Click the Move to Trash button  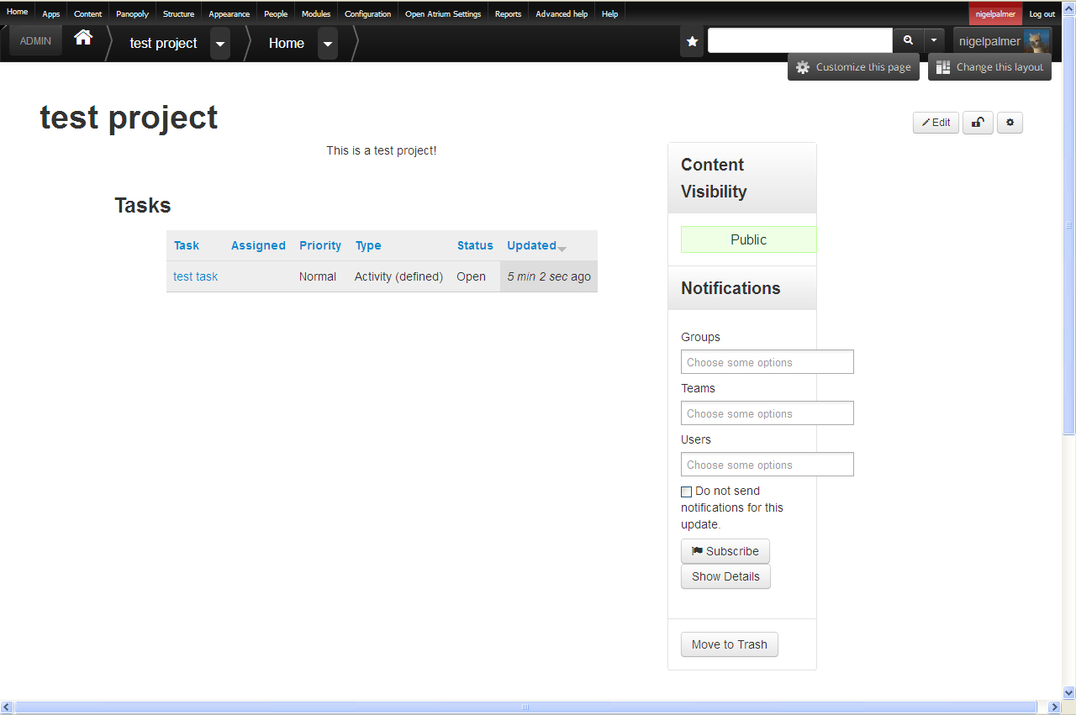click(x=730, y=644)
